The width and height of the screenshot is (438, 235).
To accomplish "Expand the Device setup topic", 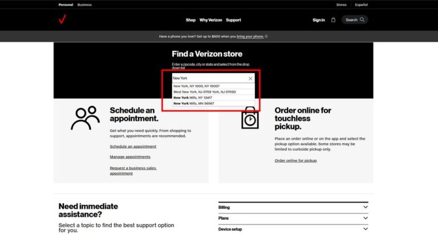I will coord(293,229).
